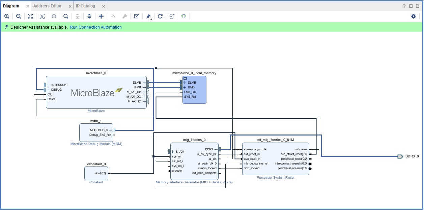Click the Search magnifier toolbar icon
424x210 pixels.
pyautogui.click(x=66, y=16)
